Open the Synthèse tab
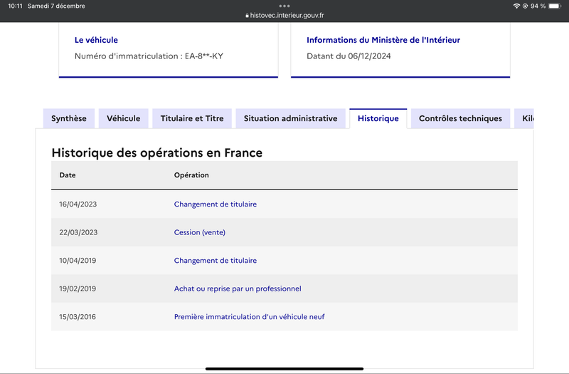The image size is (569, 374). tap(69, 118)
